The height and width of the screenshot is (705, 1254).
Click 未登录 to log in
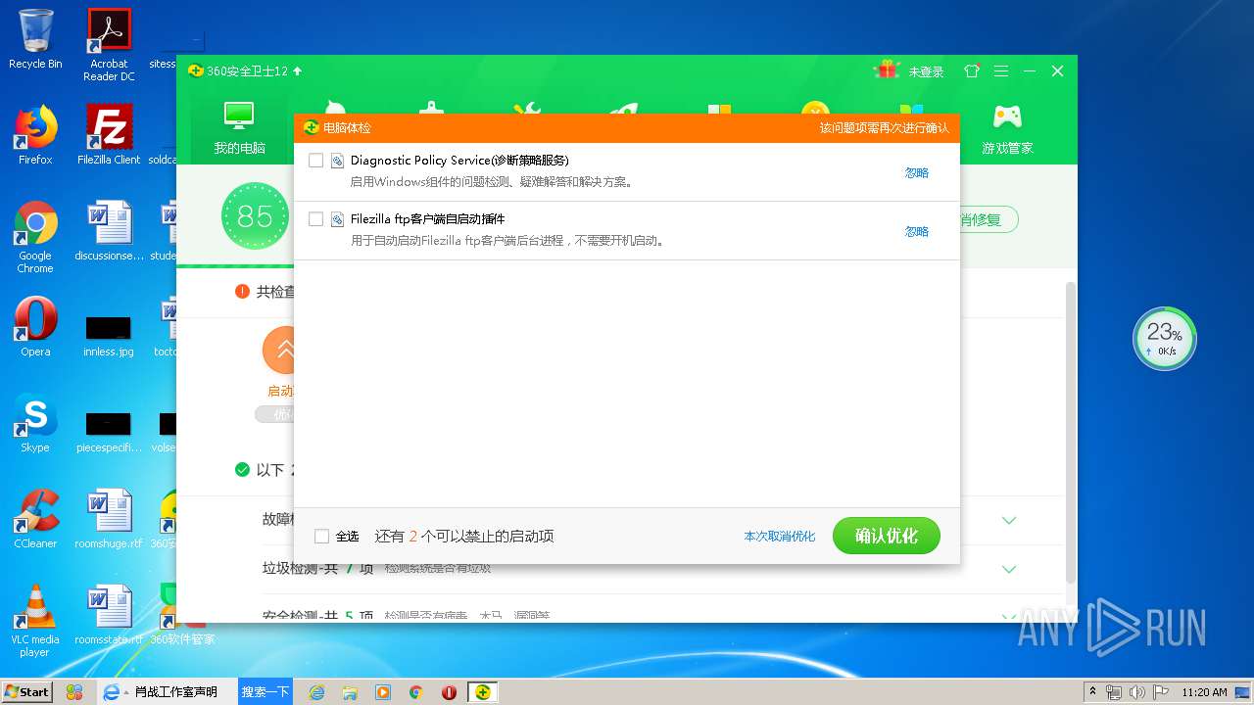(x=926, y=71)
